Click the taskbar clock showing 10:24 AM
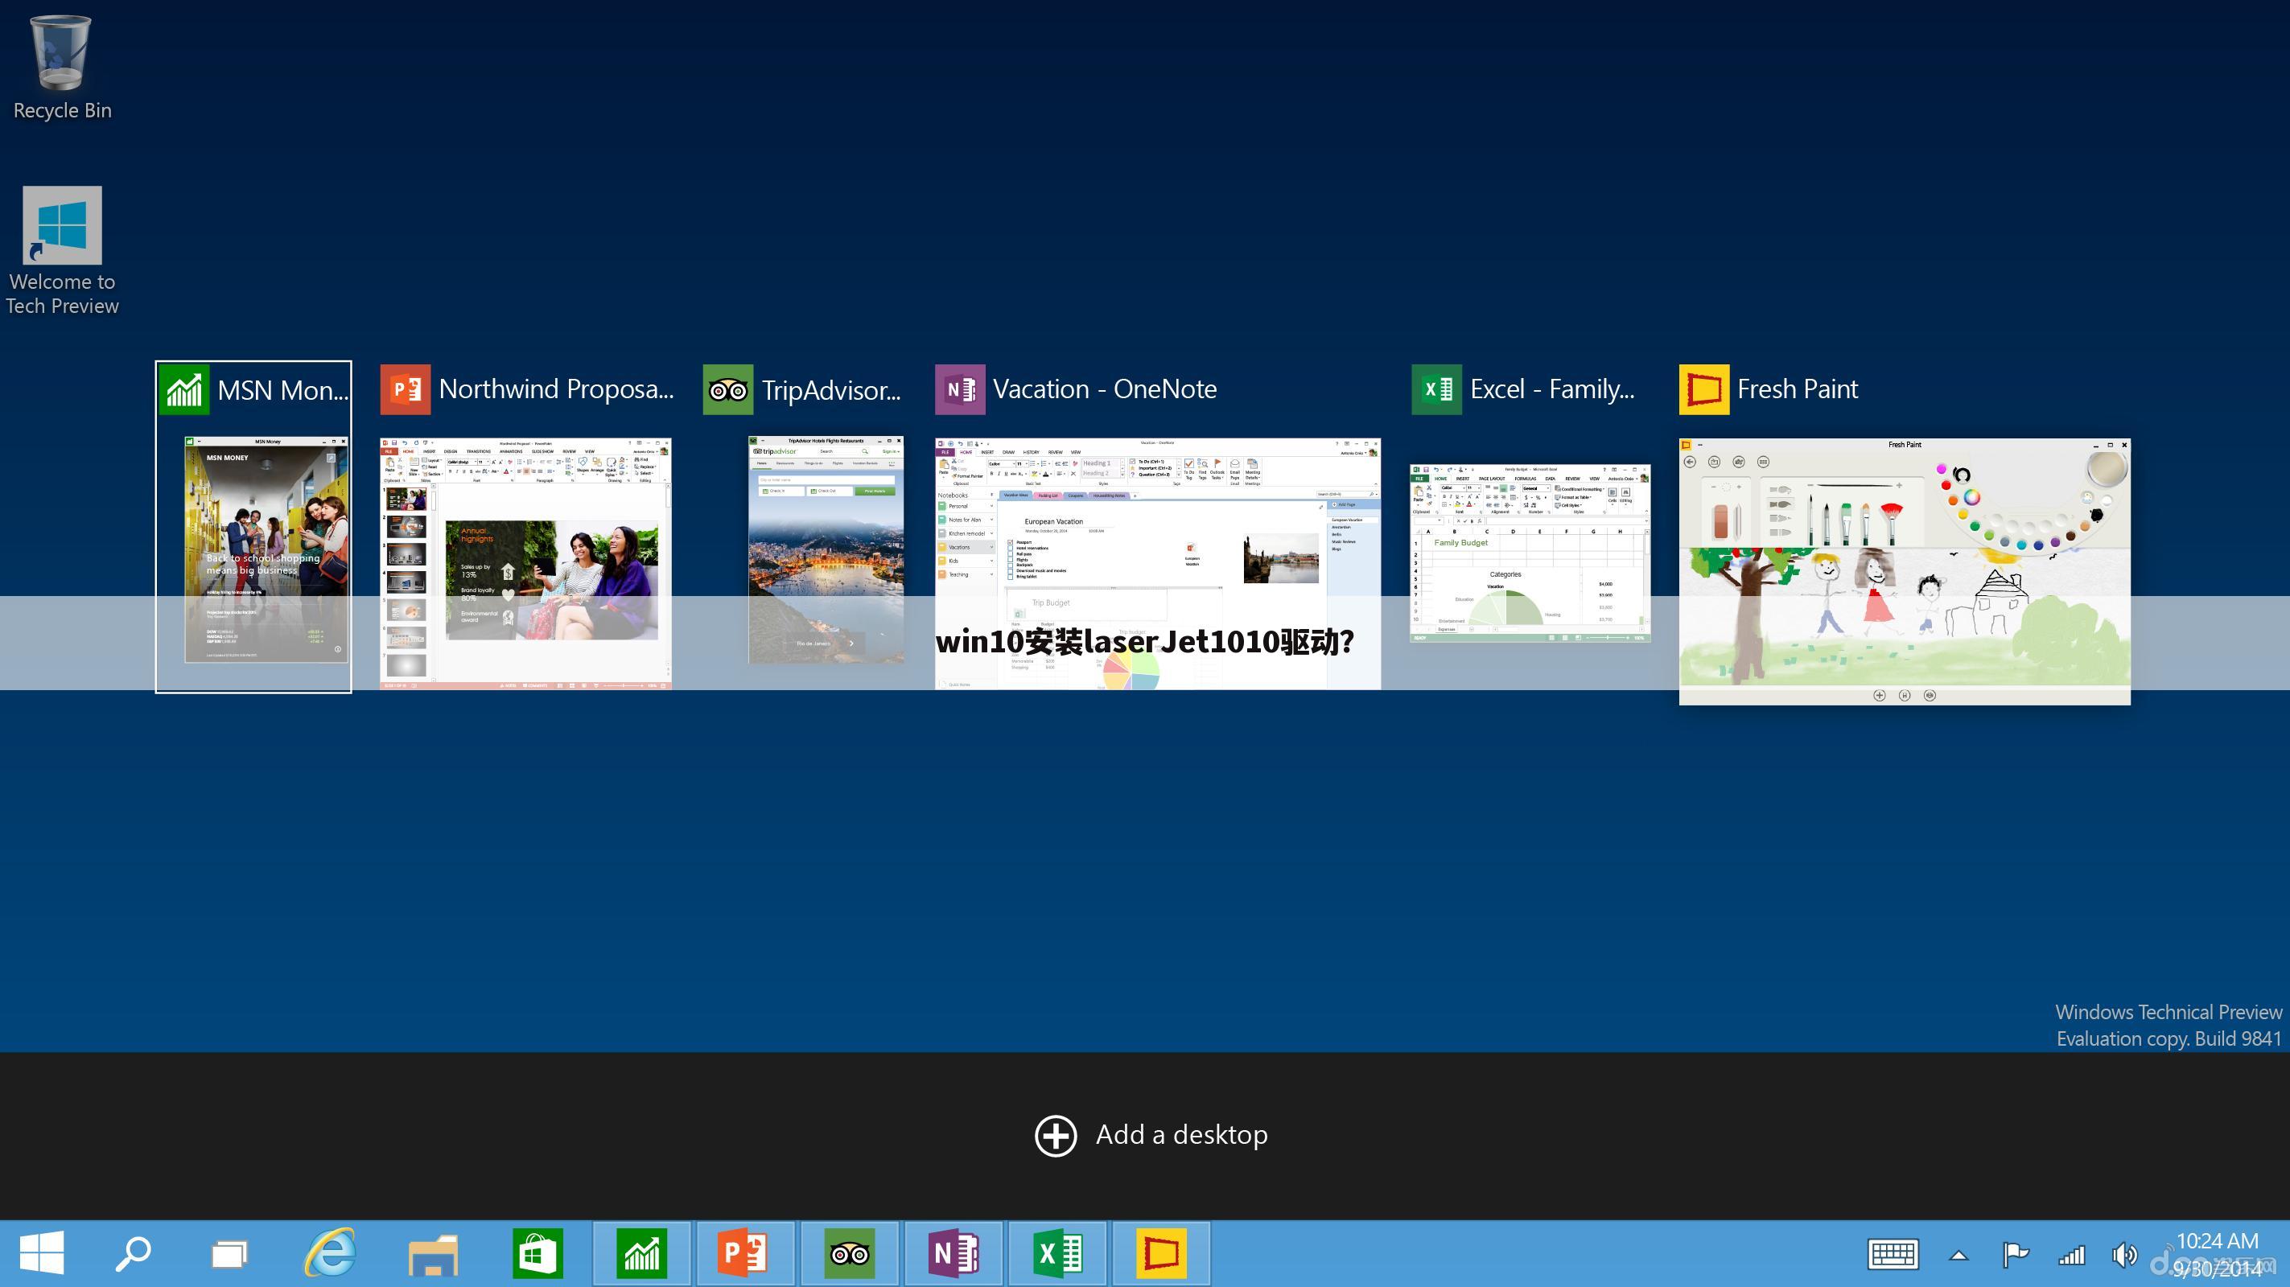The height and width of the screenshot is (1287, 2290). 2217,1254
